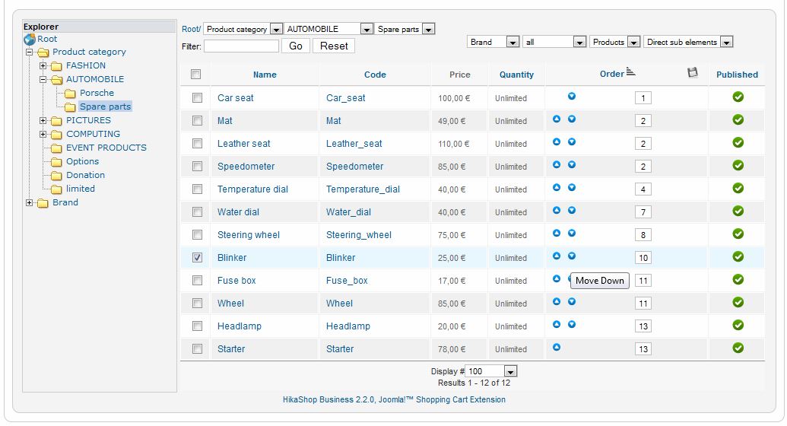Unpublish the Car seat product
The height and width of the screenshot is (426, 787).
738,97
